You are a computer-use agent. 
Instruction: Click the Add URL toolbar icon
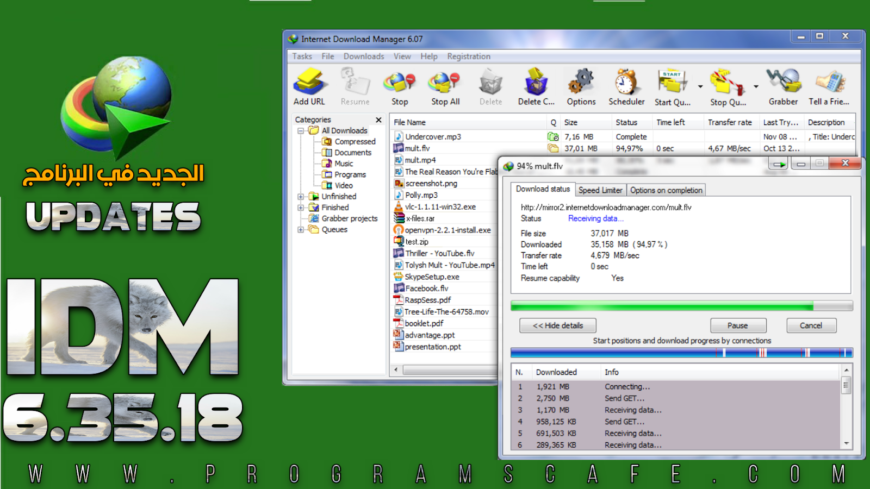pyautogui.click(x=309, y=87)
